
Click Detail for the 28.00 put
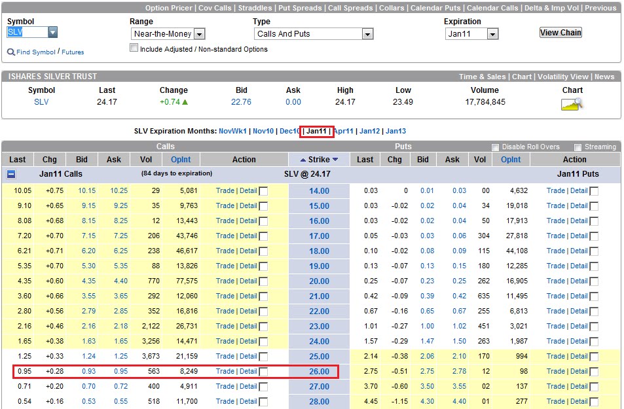click(x=579, y=401)
